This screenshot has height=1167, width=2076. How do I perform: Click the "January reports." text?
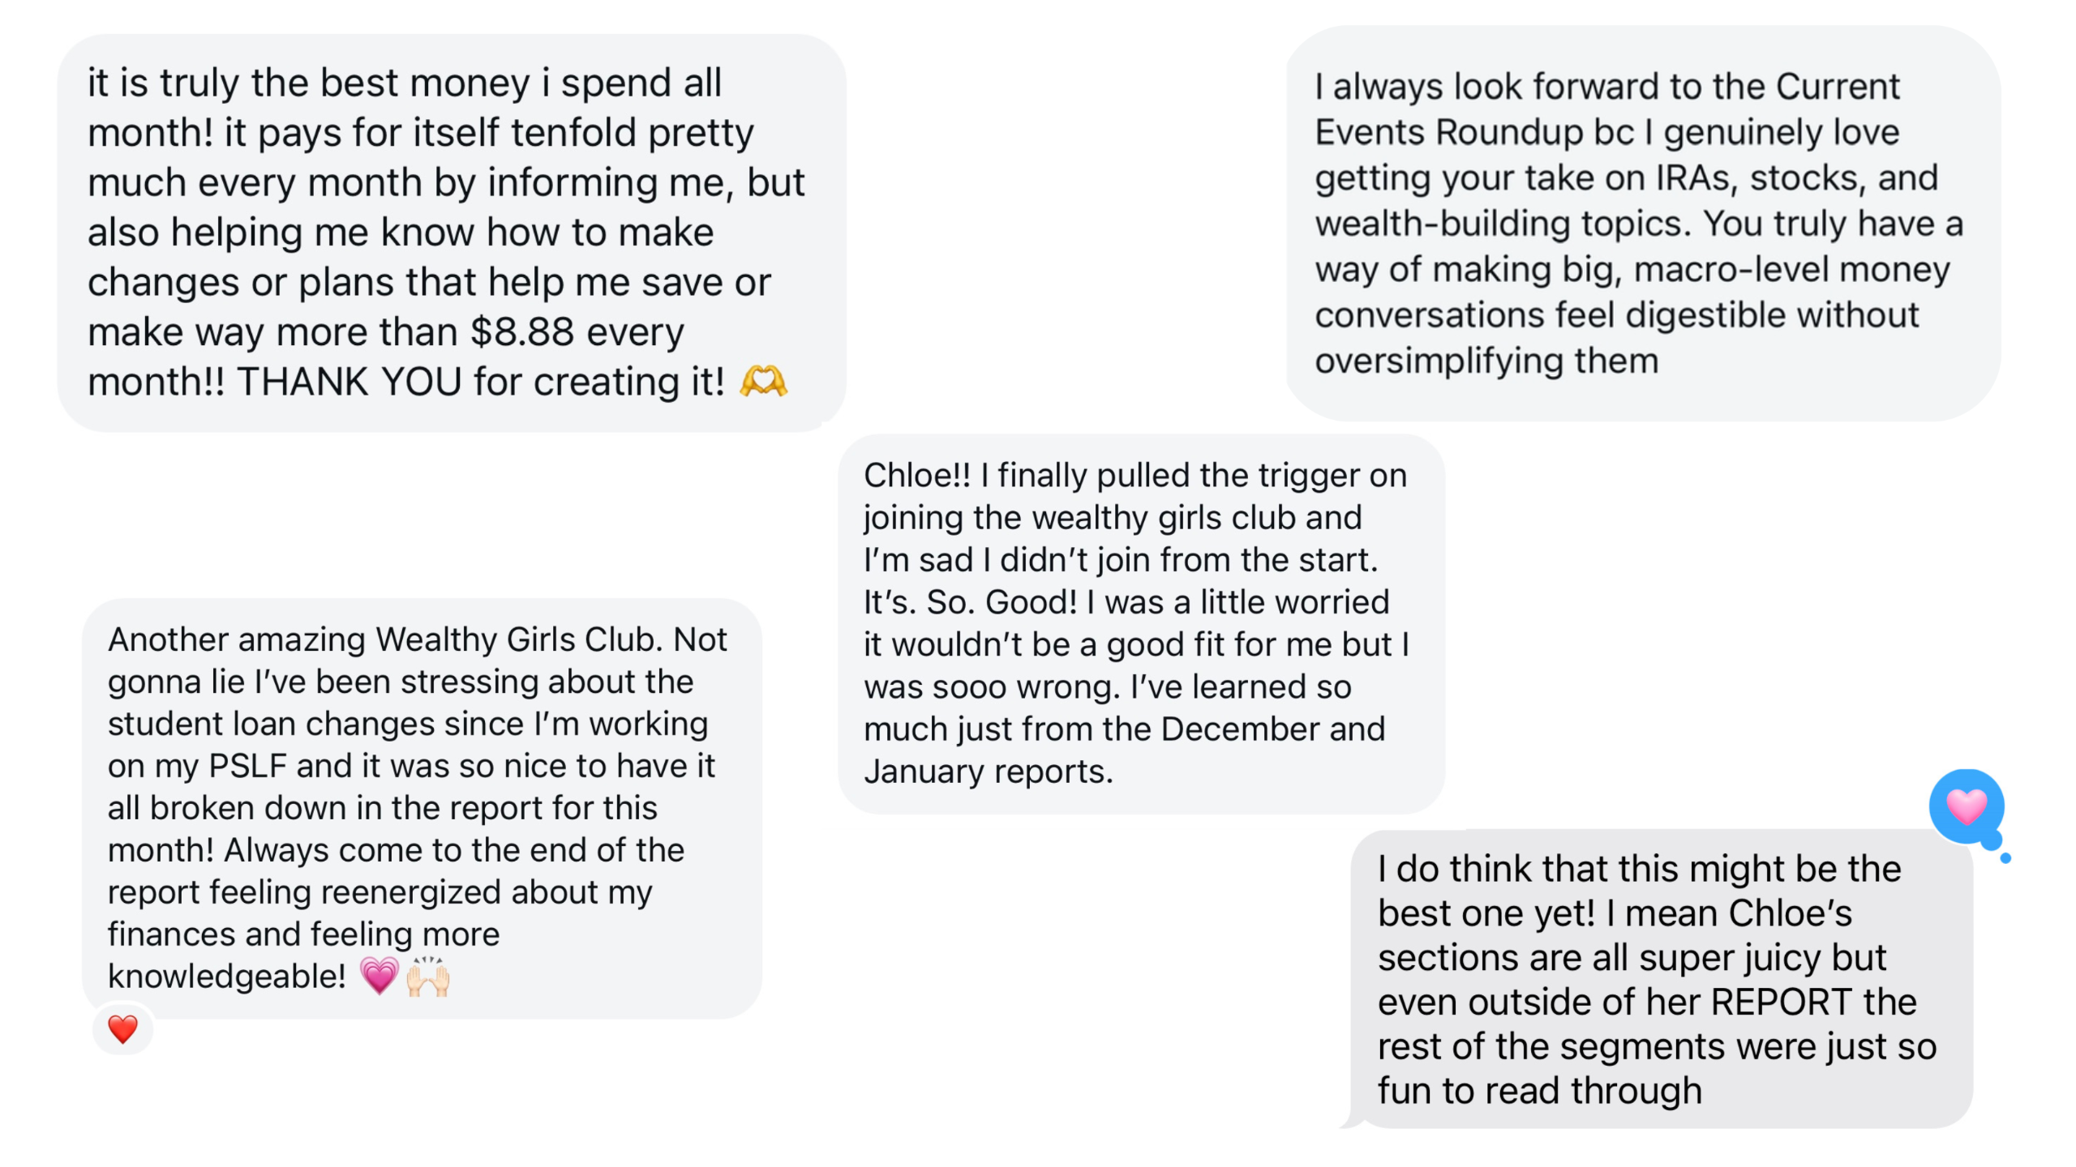point(989,772)
